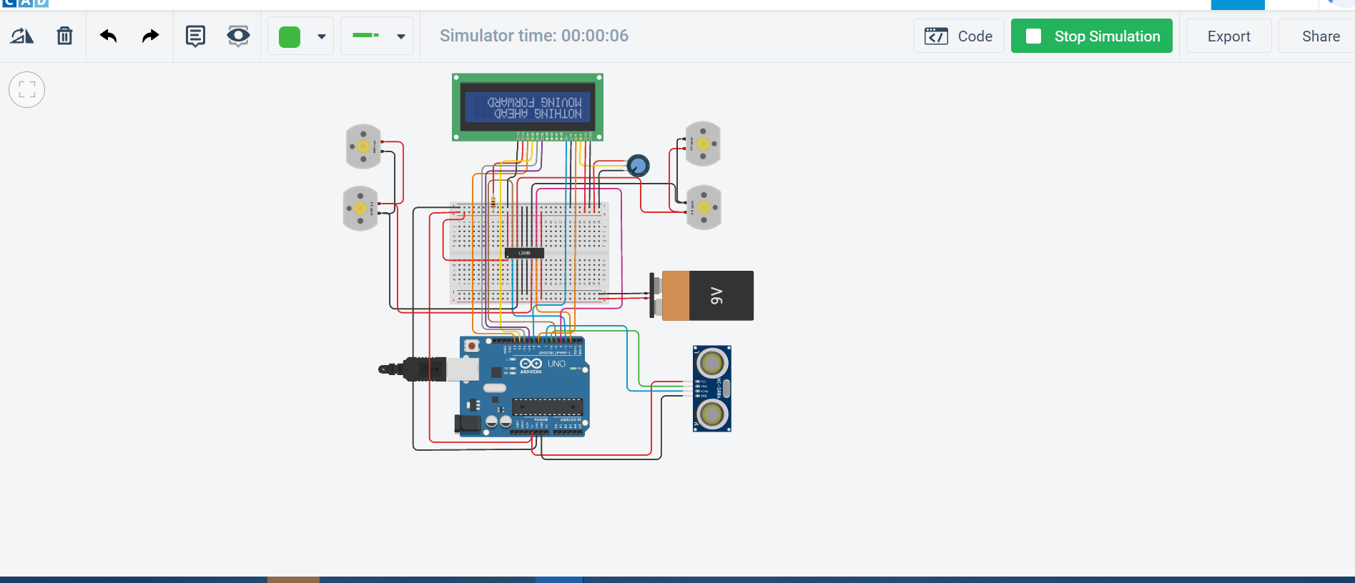Click the green wire color swatch

pos(290,36)
